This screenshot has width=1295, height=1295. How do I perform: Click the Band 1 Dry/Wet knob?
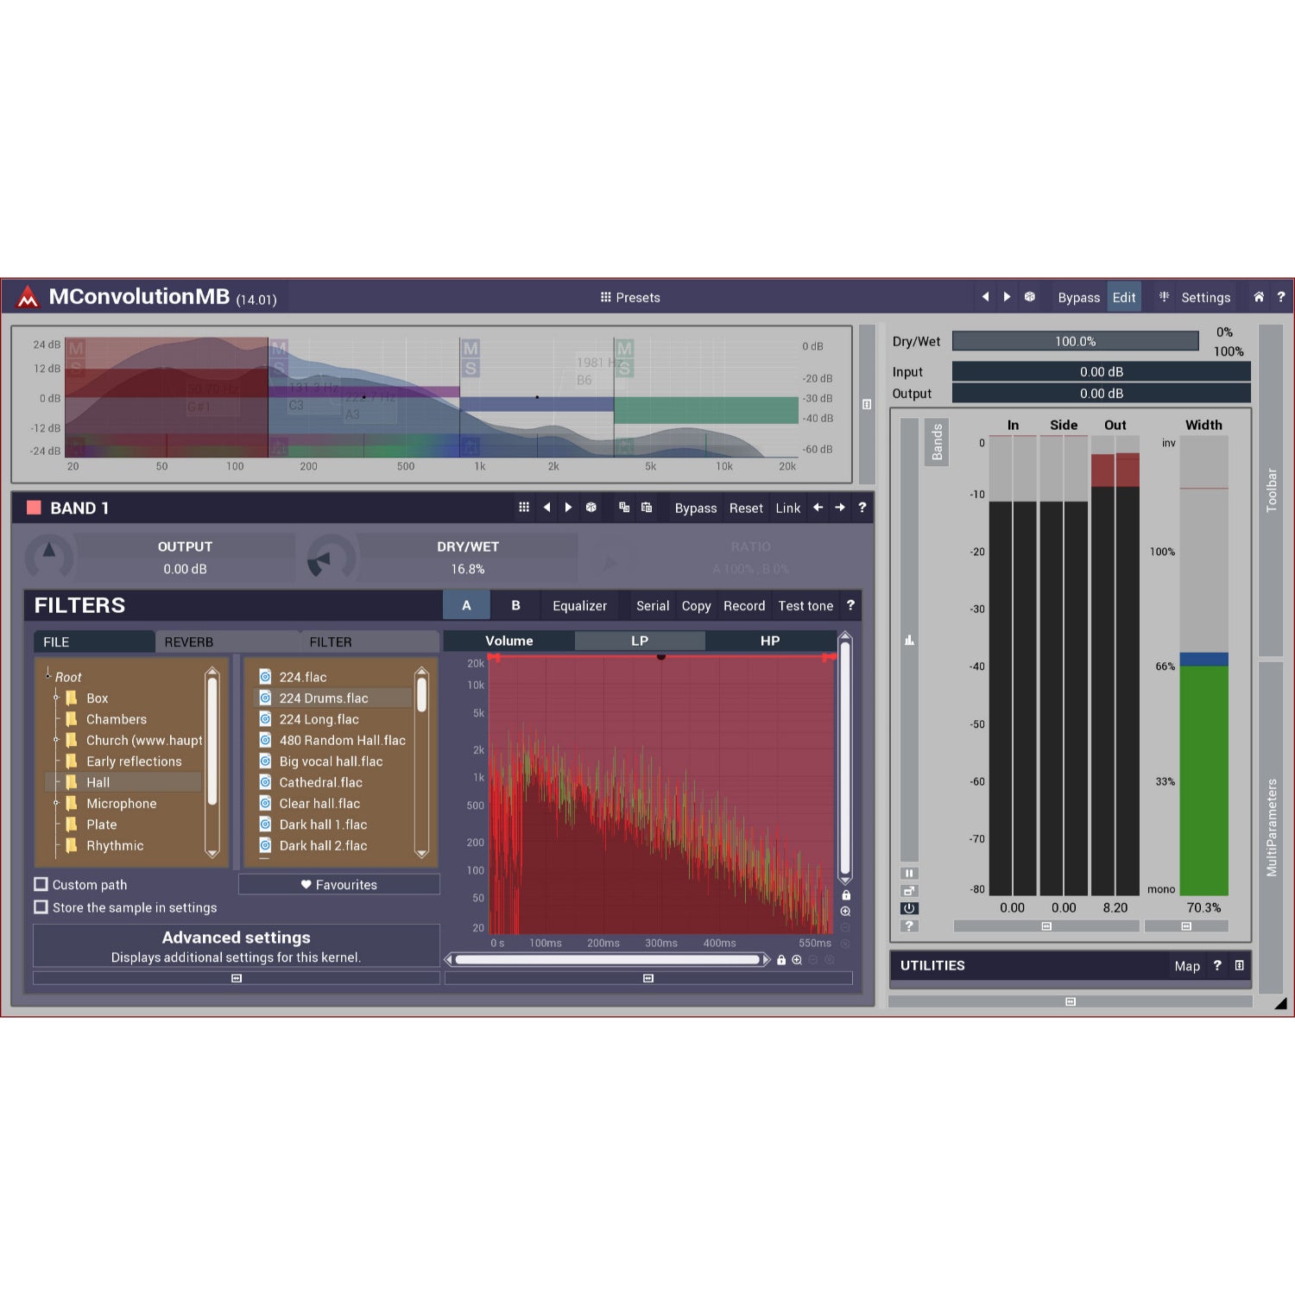point(331,558)
